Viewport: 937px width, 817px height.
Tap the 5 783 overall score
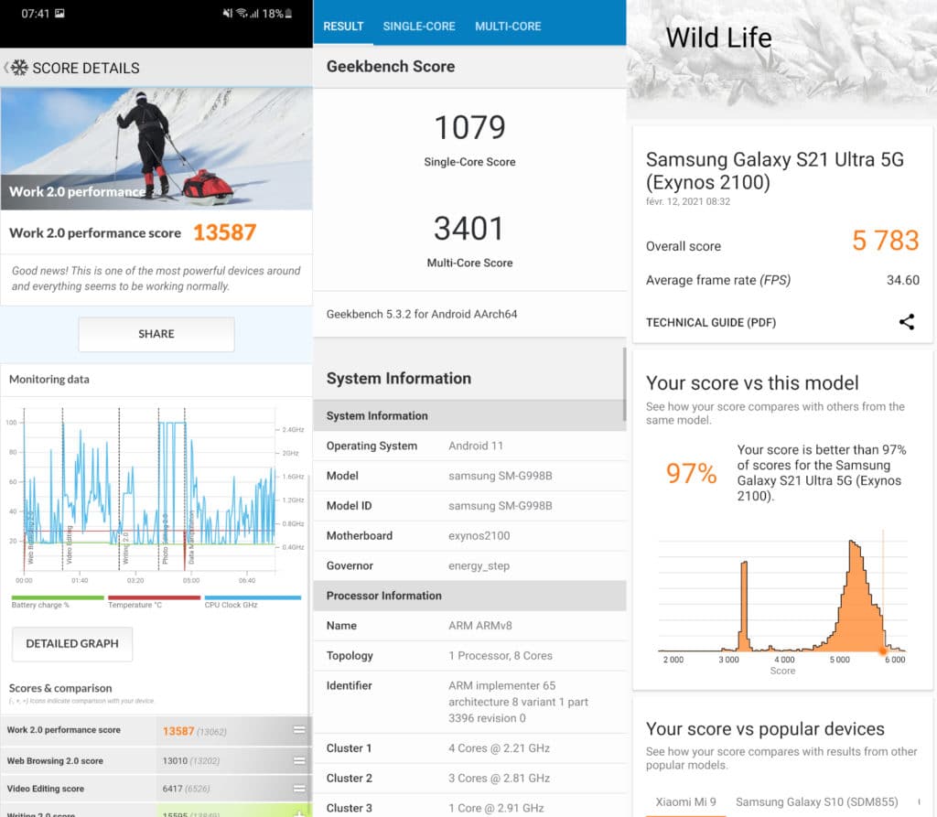[886, 241]
